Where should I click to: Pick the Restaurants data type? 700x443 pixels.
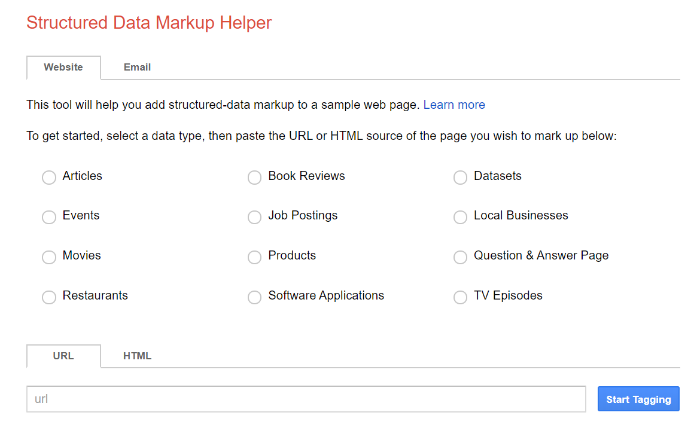click(x=49, y=297)
